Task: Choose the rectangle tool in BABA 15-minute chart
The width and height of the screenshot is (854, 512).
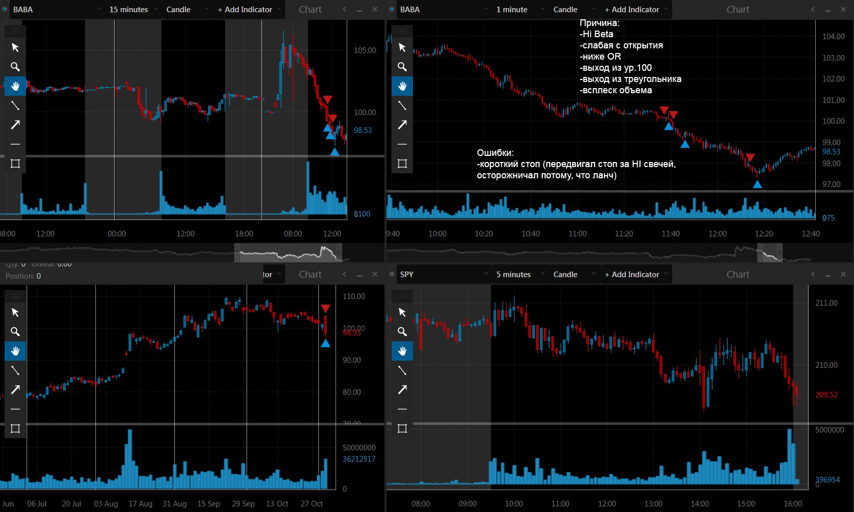Action: point(15,164)
